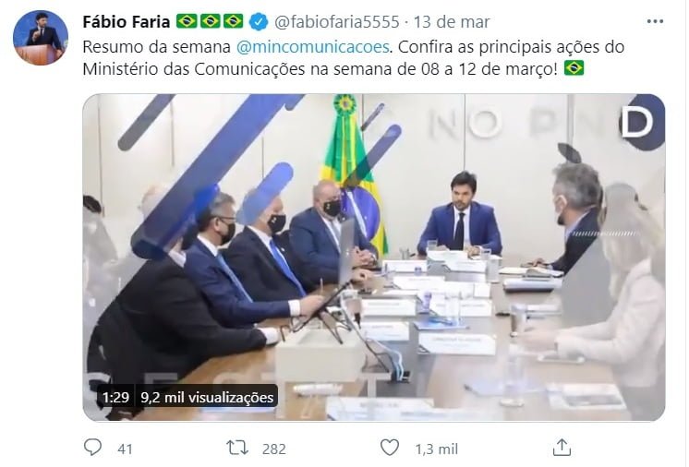Screen dimensions: 689x467
Task: Open the three-dot more options menu
Action: click(655, 21)
